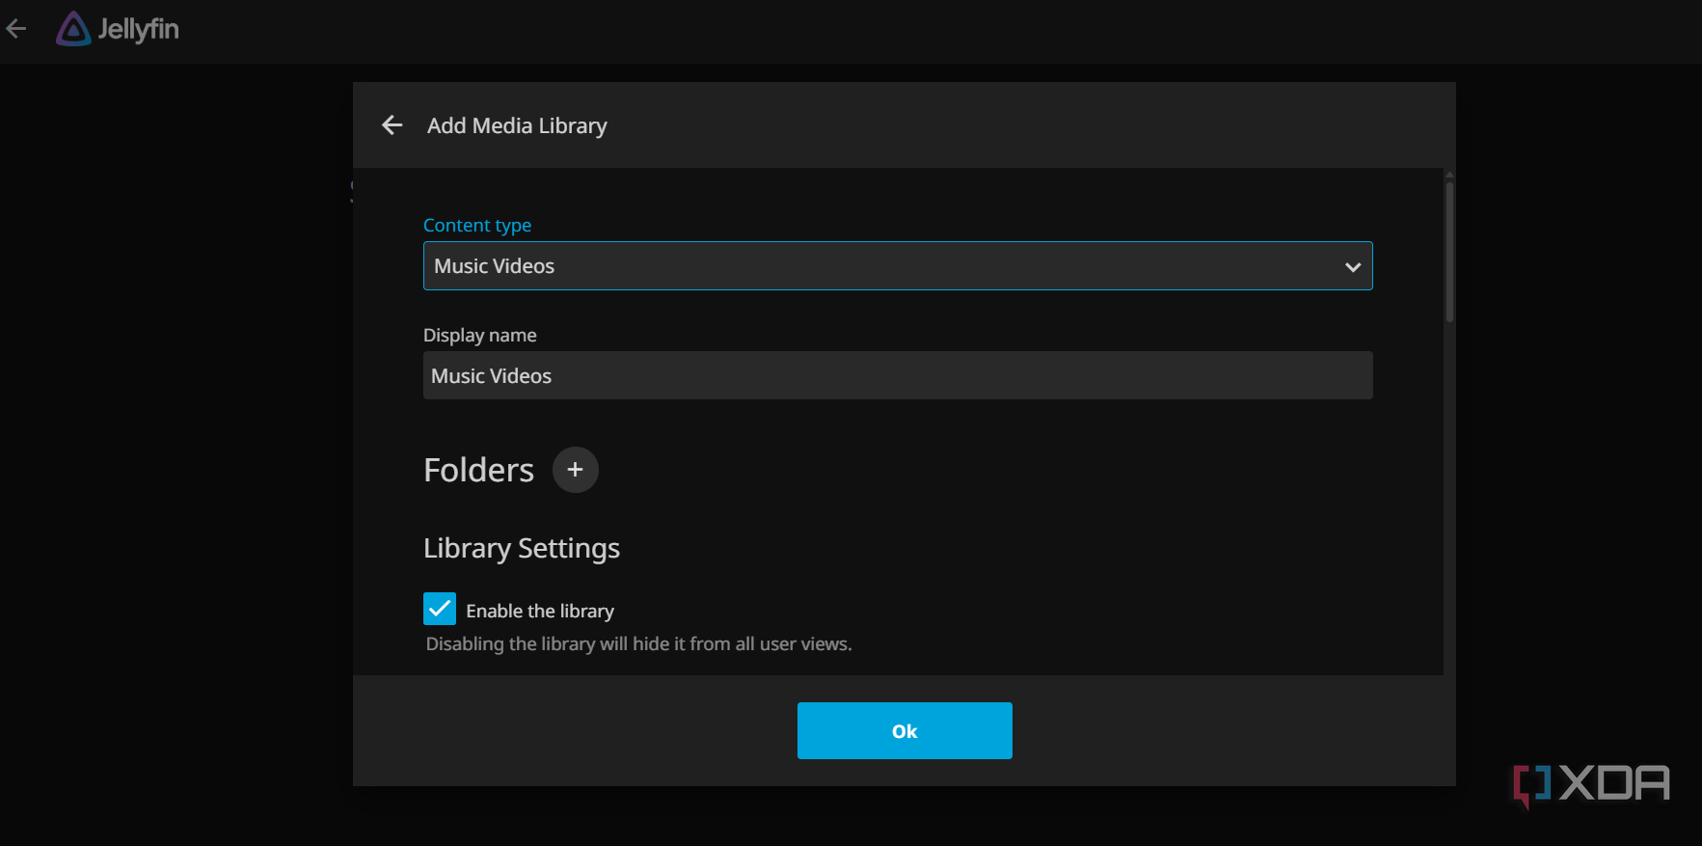1702x846 pixels.
Task: Click the Add Media Library title text
Action: click(517, 126)
